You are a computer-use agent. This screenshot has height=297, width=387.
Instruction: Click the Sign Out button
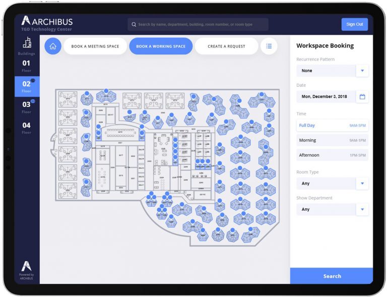pyautogui.click(x=354, y=24)
